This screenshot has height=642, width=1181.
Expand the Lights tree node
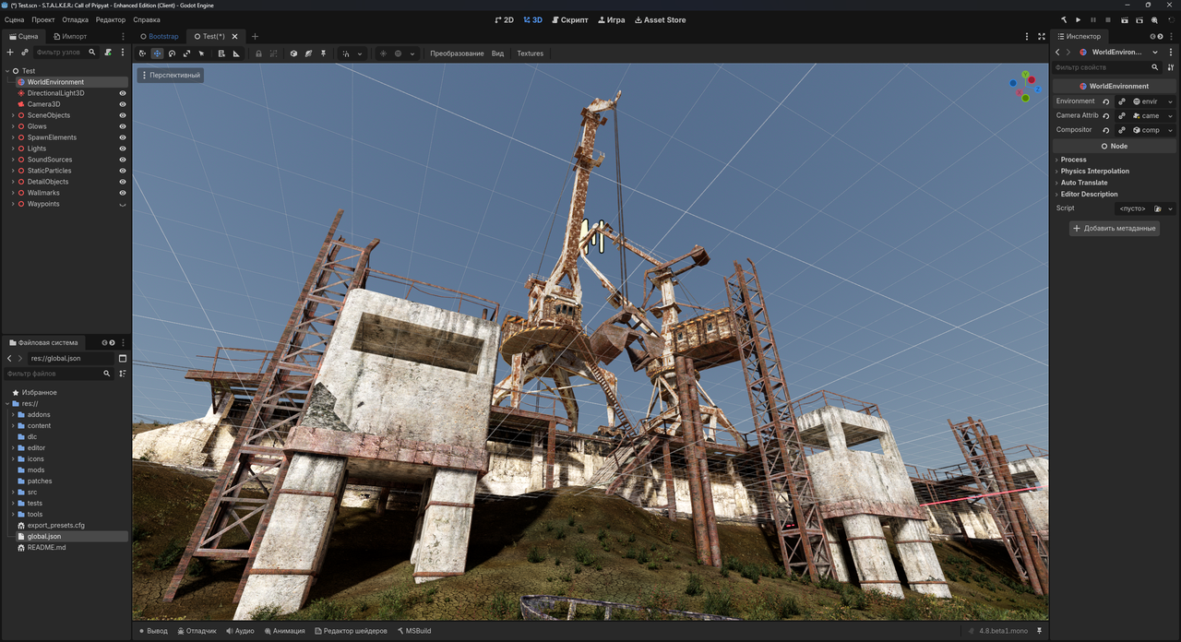click(x=13, y=149)
